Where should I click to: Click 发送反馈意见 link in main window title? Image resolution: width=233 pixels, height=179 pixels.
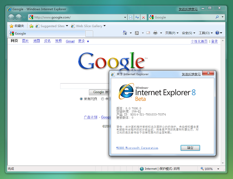[x=188, y=9]
